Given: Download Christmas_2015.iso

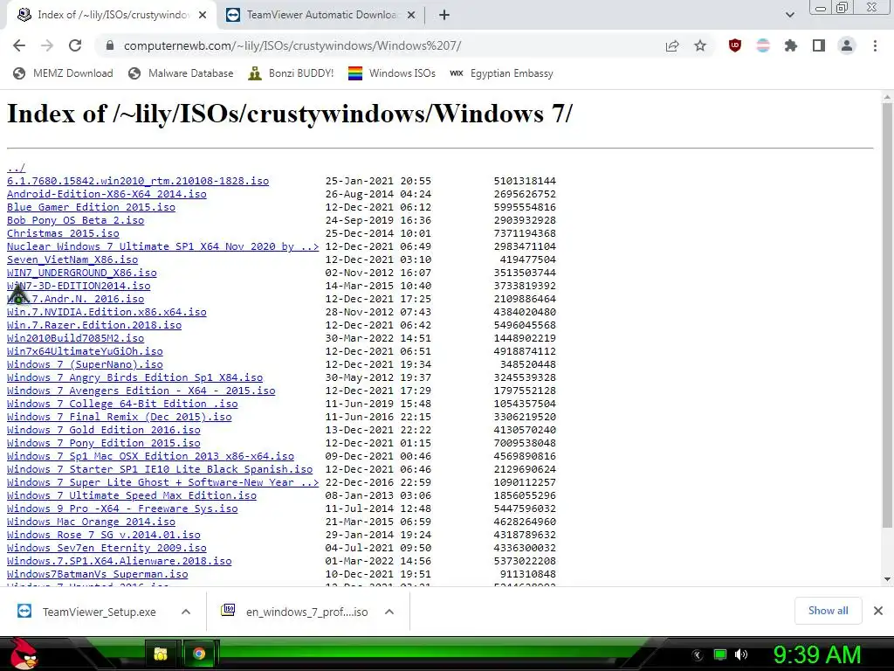Looking at the screenshot, I should [63, 233].
